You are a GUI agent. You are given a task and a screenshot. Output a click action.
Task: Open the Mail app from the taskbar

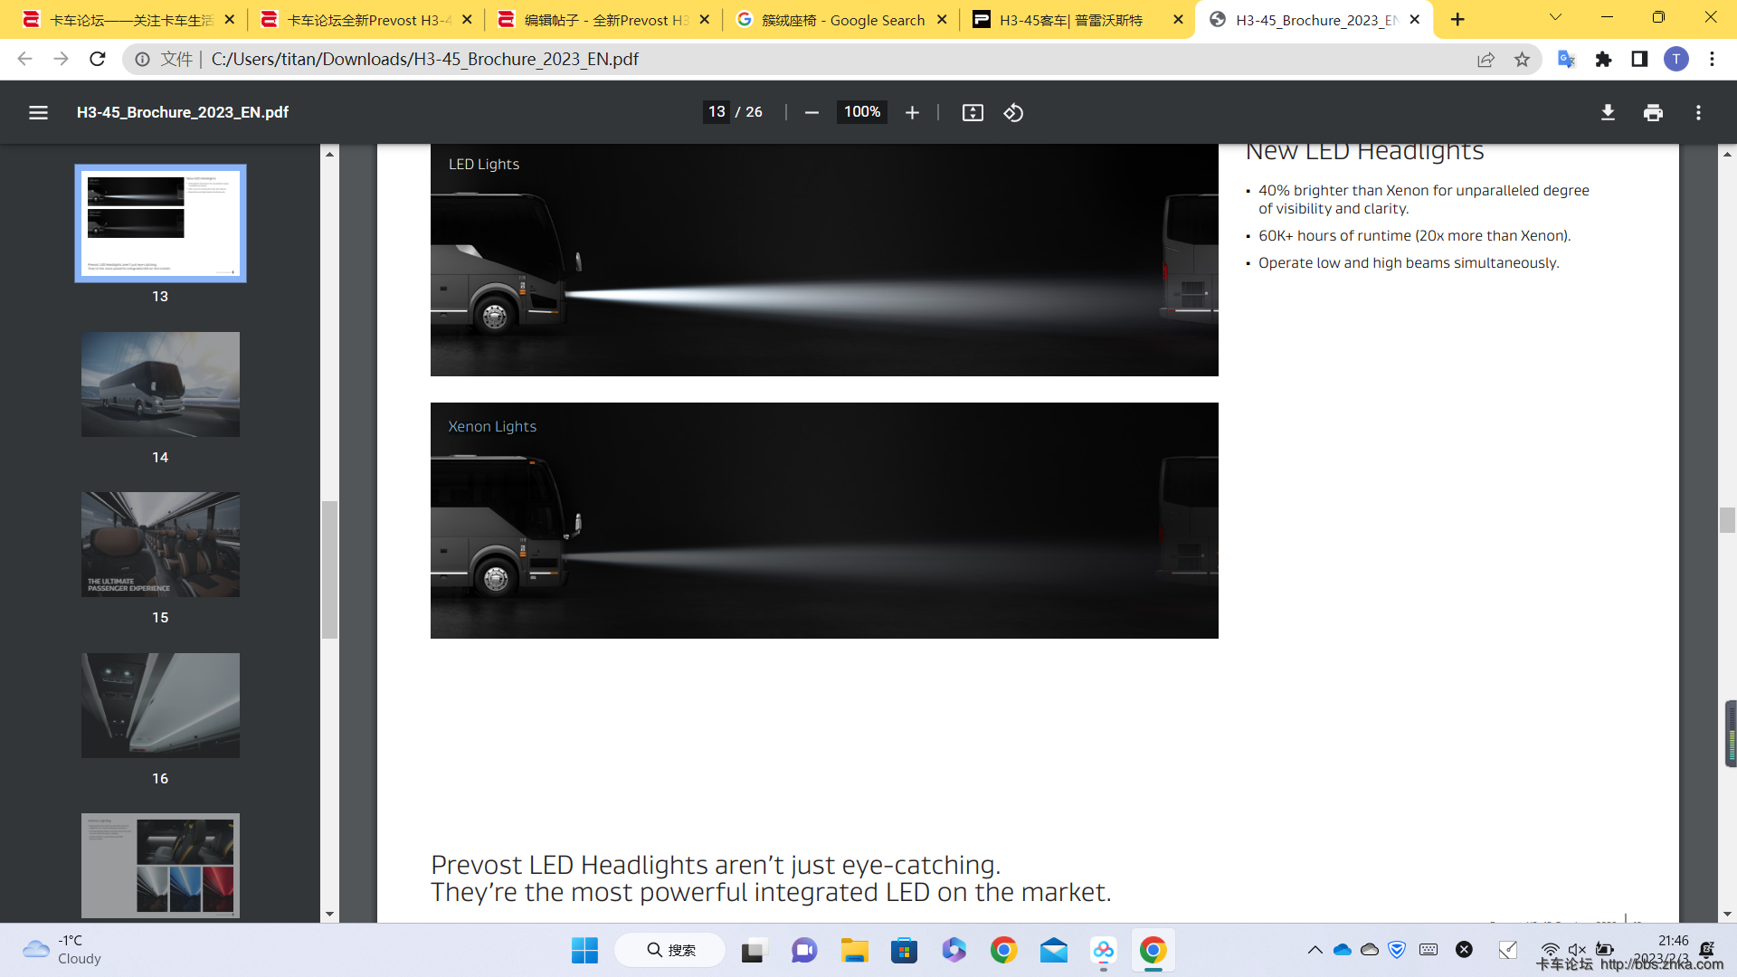tap(1053, 950)
